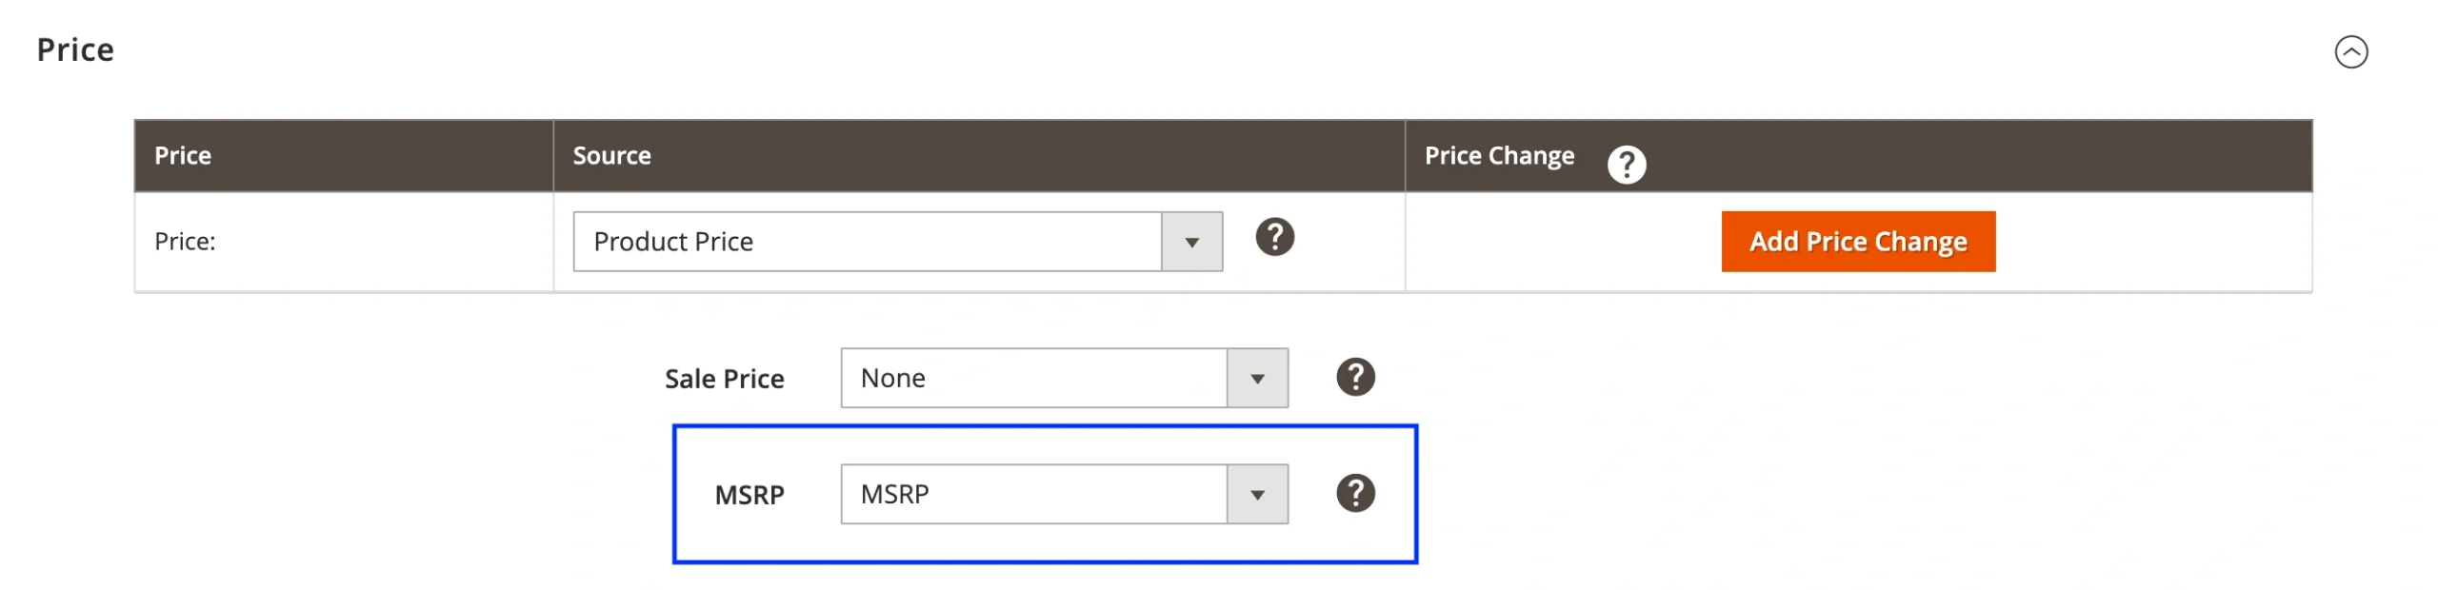2438x590 pixels.
Task: Click the Sale Price field label
Action: 724,379
